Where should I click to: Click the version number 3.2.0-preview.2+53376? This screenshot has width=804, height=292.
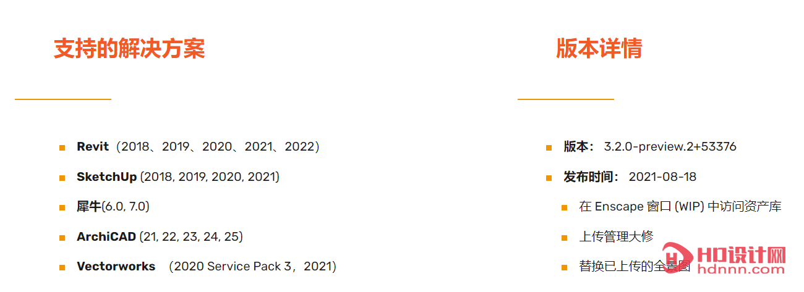670,147
